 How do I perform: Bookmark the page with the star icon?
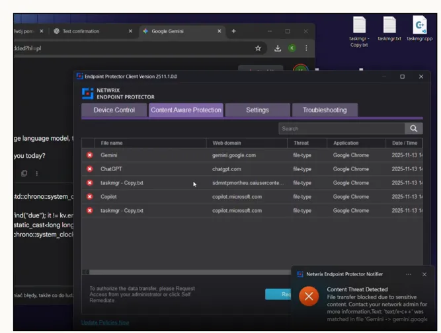pyautogui.click(x=258, y=48)
